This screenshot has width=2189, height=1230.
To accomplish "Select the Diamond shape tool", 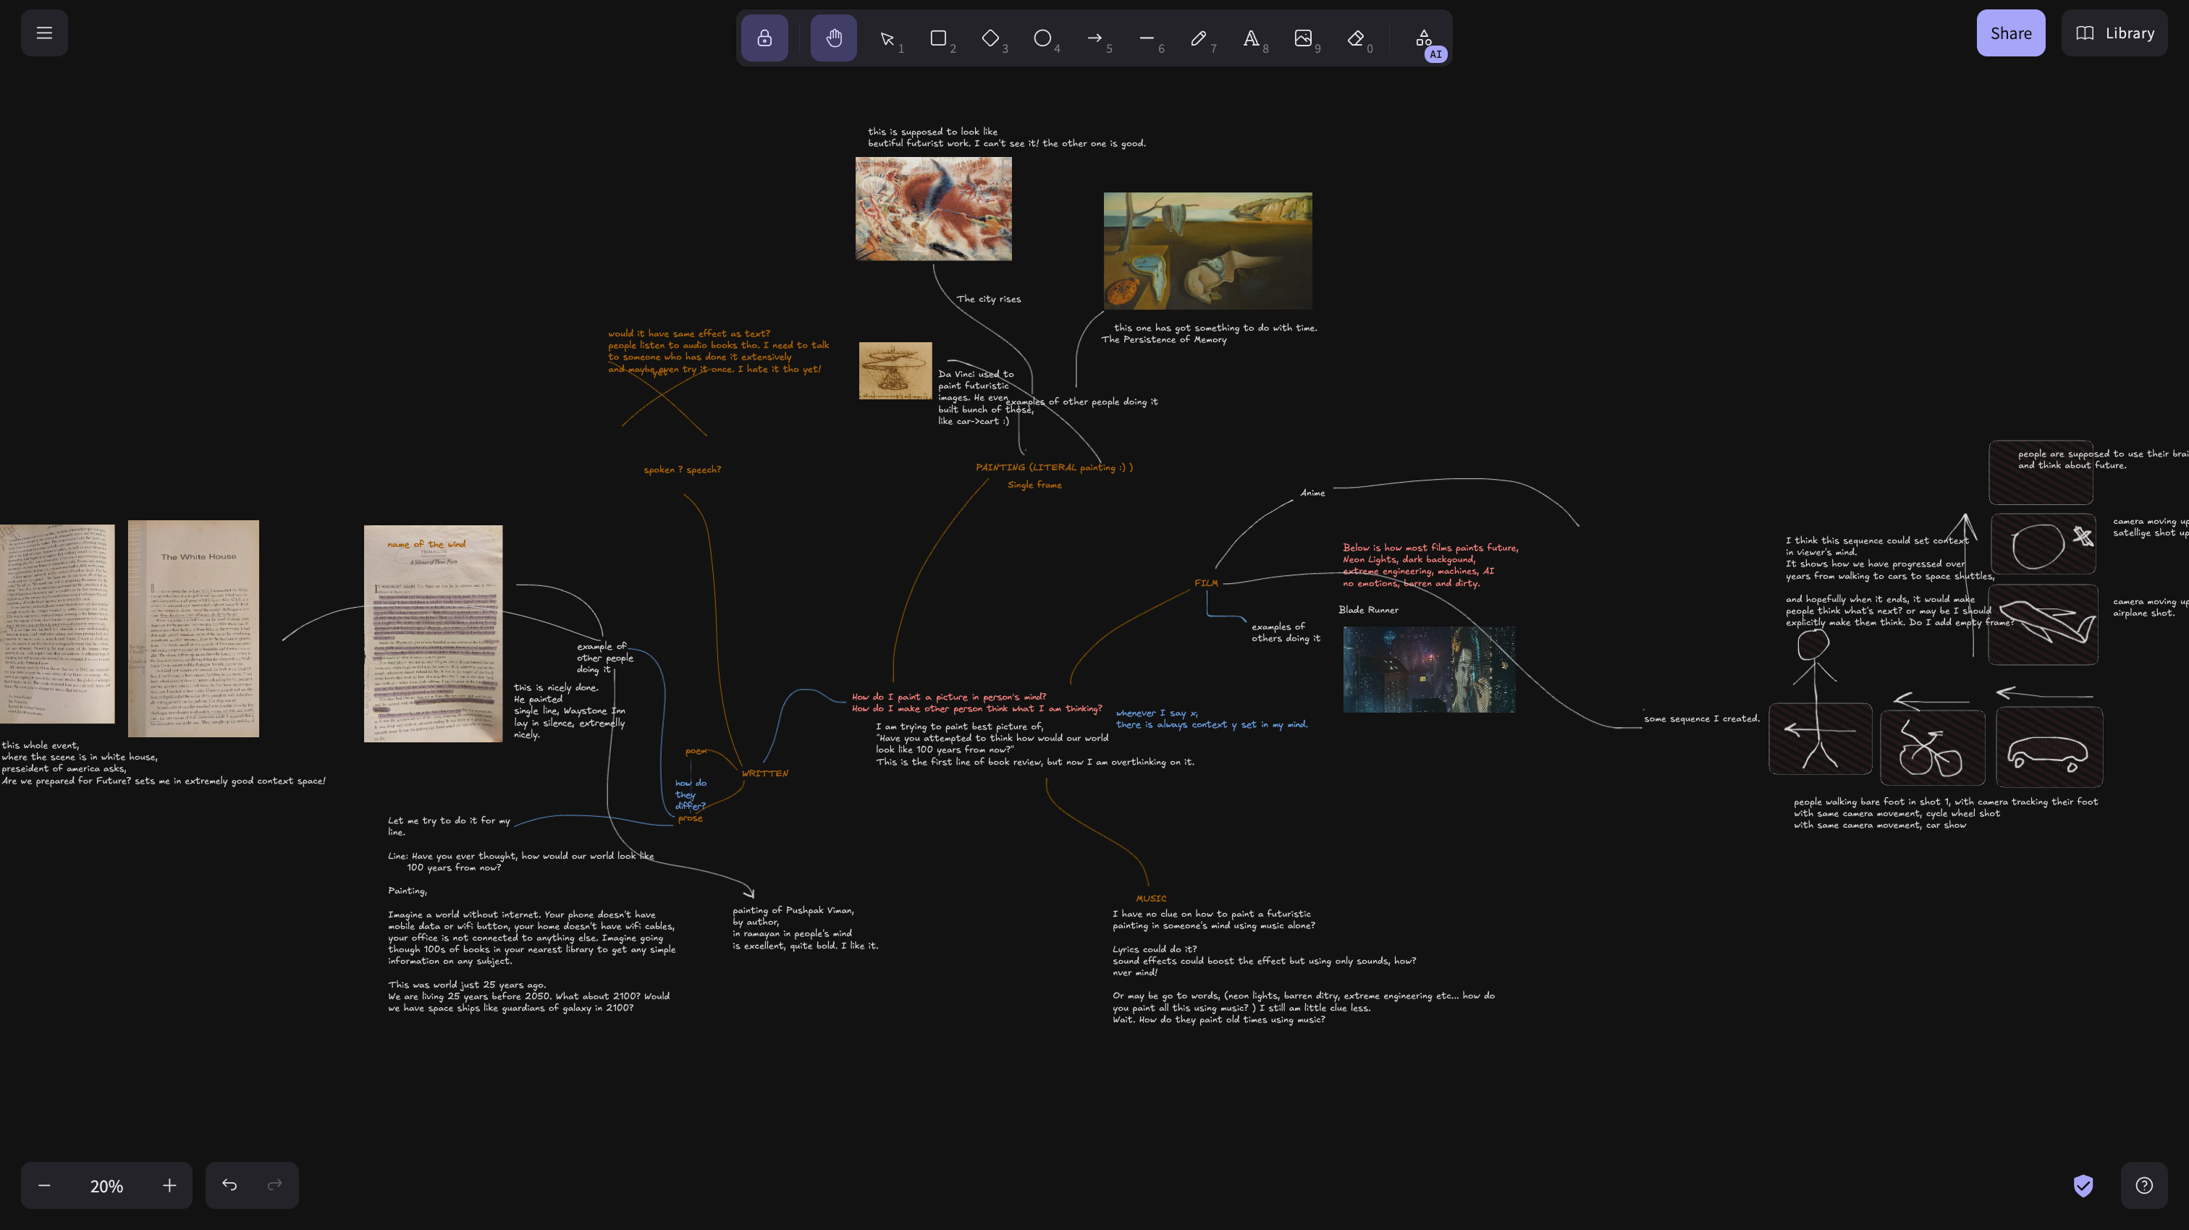I will pos(990,38).
